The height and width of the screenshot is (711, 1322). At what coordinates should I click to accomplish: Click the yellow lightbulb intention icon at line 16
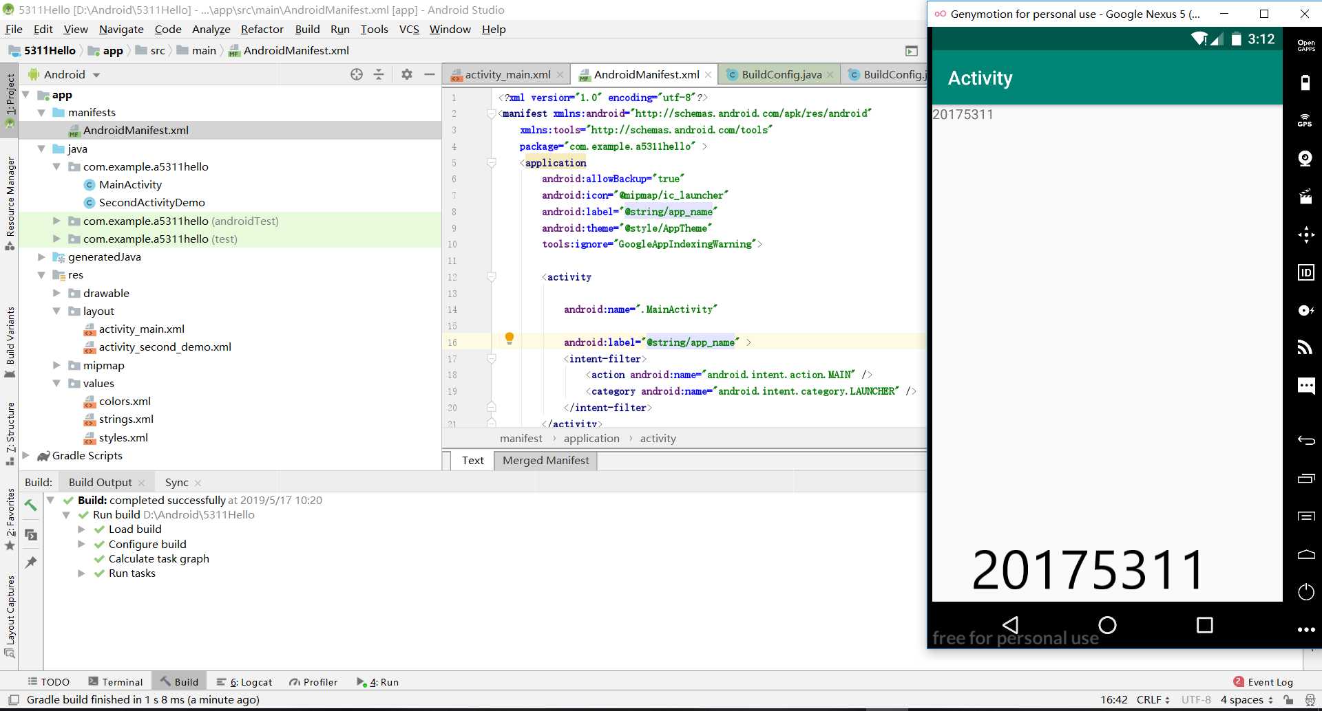click(510, 338)
